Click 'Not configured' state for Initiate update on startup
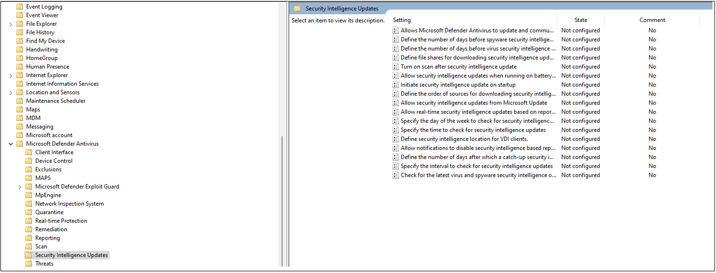The width and height of the screenshot is (716, 273). click(580, 85)
